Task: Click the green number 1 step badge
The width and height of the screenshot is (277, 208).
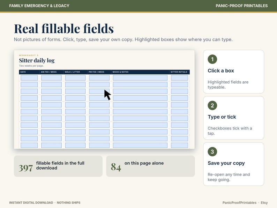Action: click(x=212, y=59)
